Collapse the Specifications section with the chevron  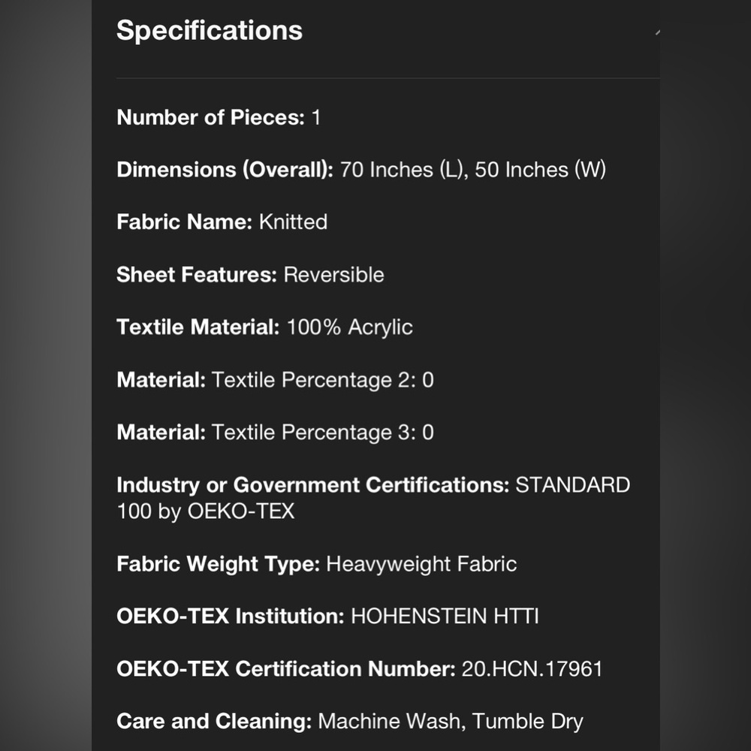tap(657, 32)
